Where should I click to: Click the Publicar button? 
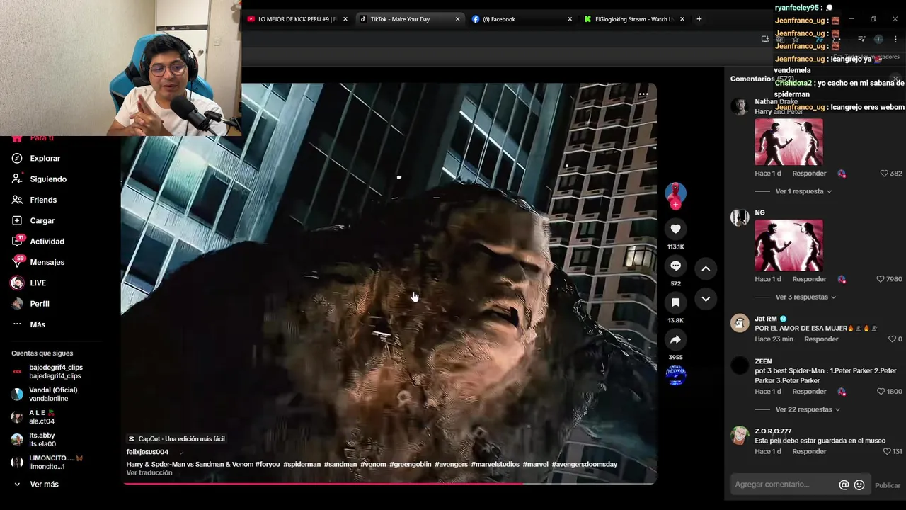[888, 485]
